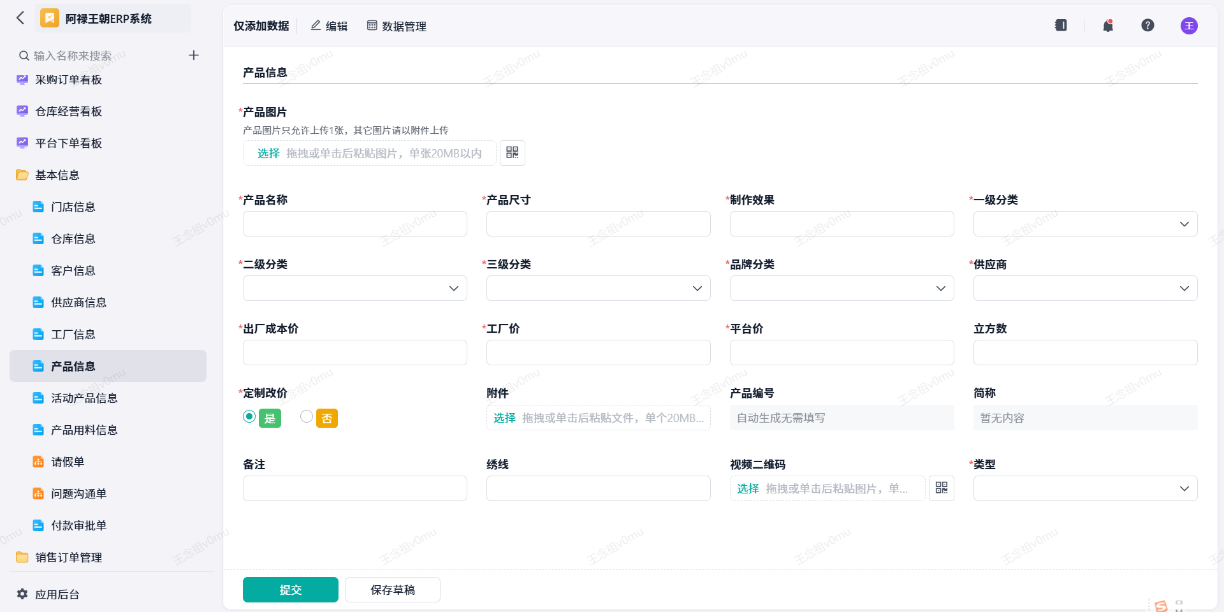
Task: Click the 提交 button
Action: pos(291,590)
